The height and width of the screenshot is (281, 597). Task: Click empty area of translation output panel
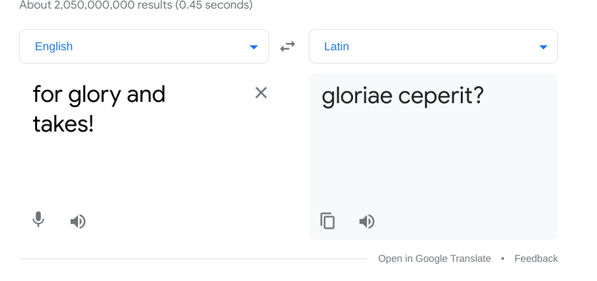(x=433, y=160)
